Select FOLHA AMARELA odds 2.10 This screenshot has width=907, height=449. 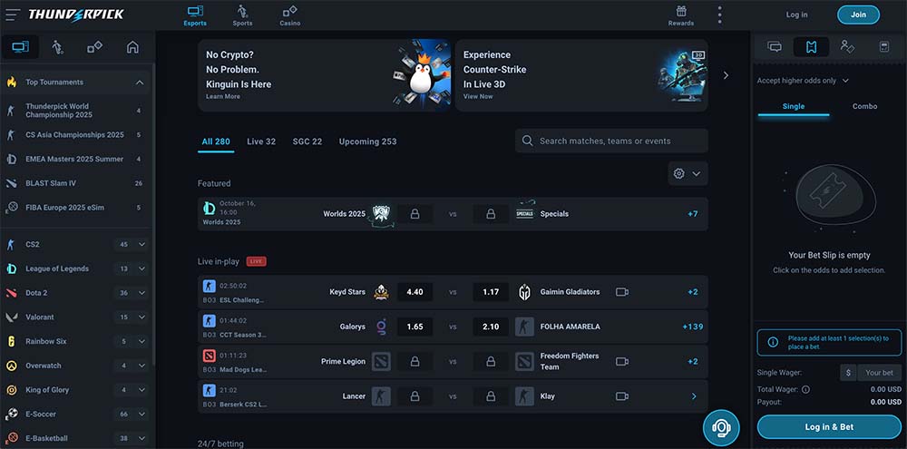[491, 327]
